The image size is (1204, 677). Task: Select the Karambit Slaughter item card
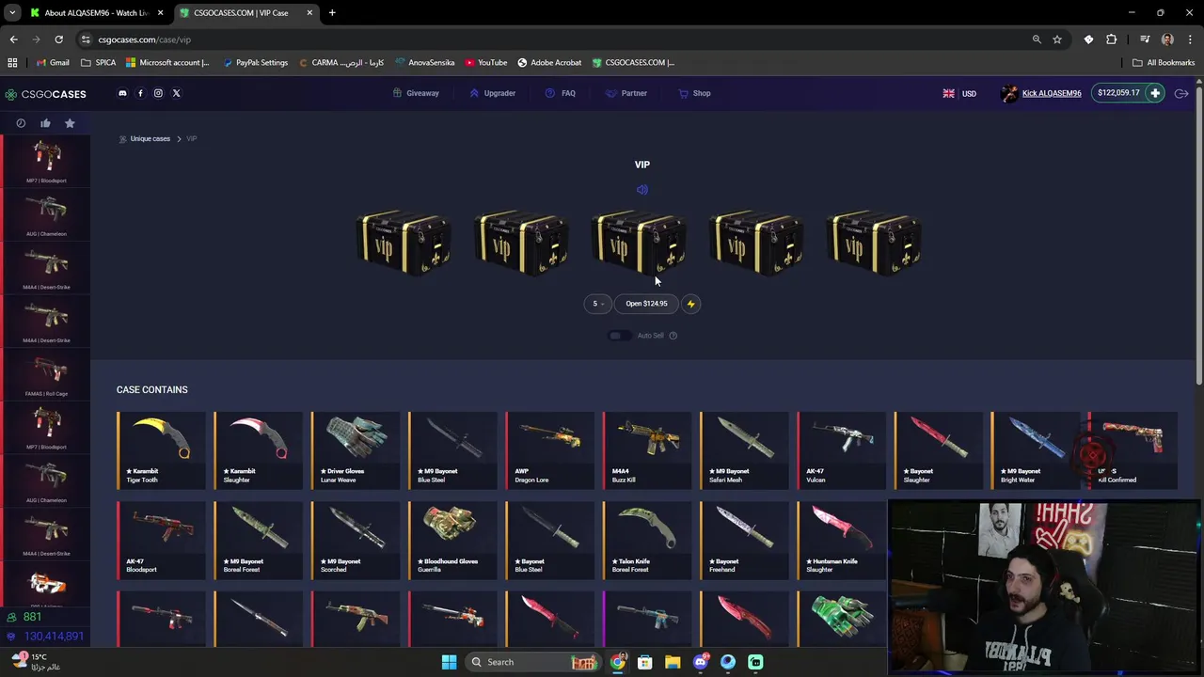click(258, 450)
